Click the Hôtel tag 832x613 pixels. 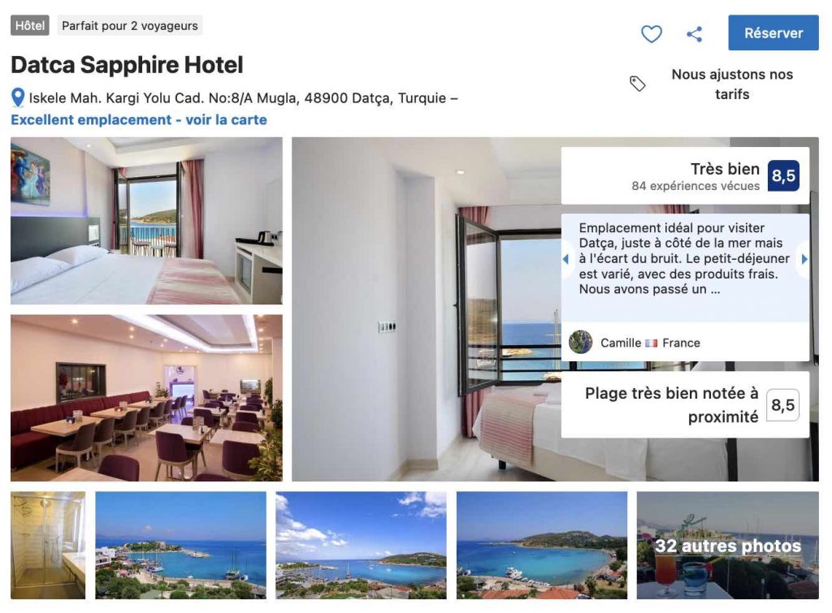[x=30, y=25]
